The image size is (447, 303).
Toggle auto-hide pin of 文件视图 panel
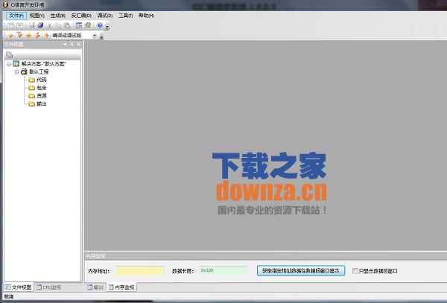(x=72, y=45)
